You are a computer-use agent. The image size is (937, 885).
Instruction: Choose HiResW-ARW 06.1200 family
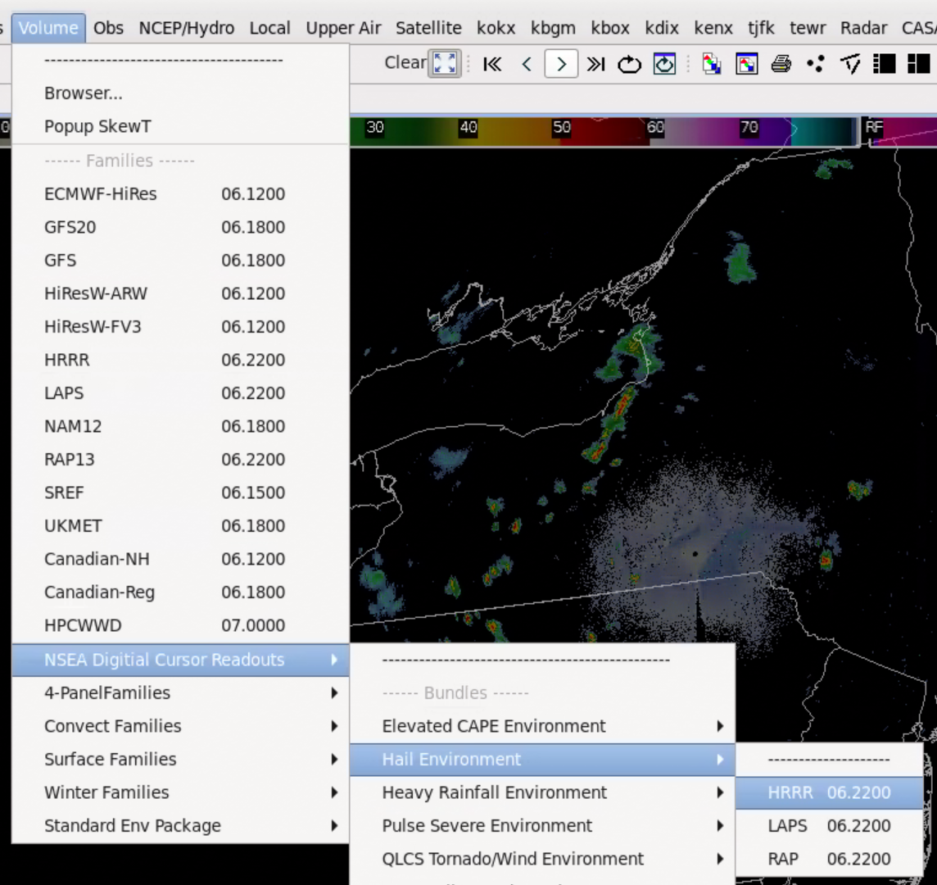pyautogui.click(x=180, y=293)
